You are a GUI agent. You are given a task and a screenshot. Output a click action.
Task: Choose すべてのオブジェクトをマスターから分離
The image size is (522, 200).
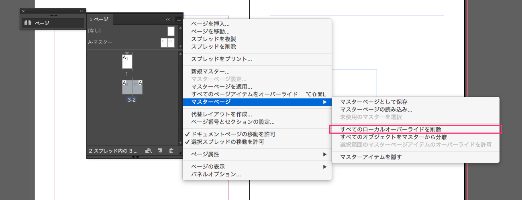pyautogui.click(x=415, y=137)
